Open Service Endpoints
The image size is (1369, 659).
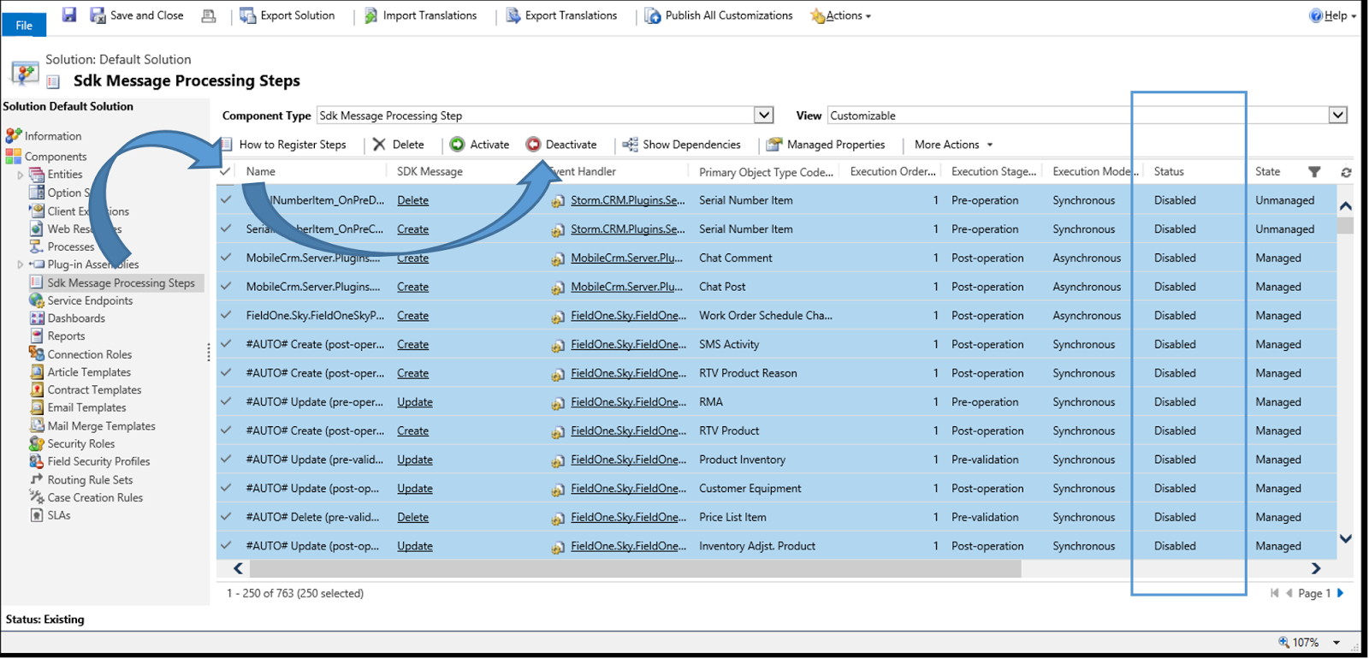(90, 300)
